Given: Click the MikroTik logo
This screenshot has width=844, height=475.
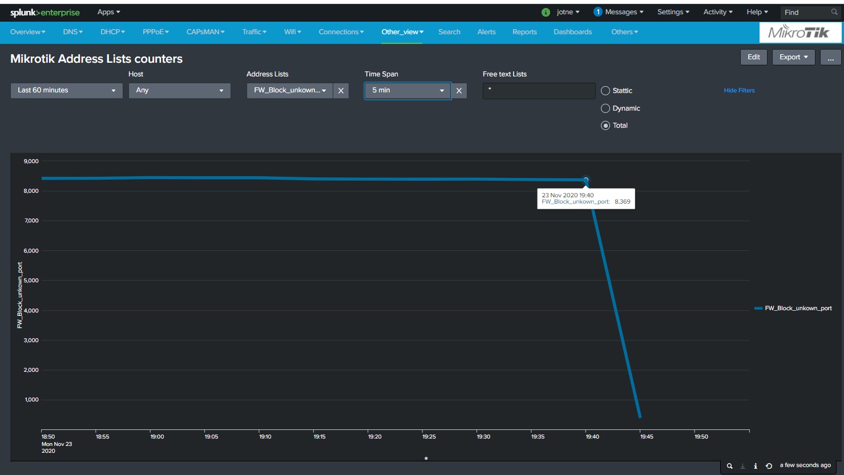Looking at the screenshot, I should point(799,33).
